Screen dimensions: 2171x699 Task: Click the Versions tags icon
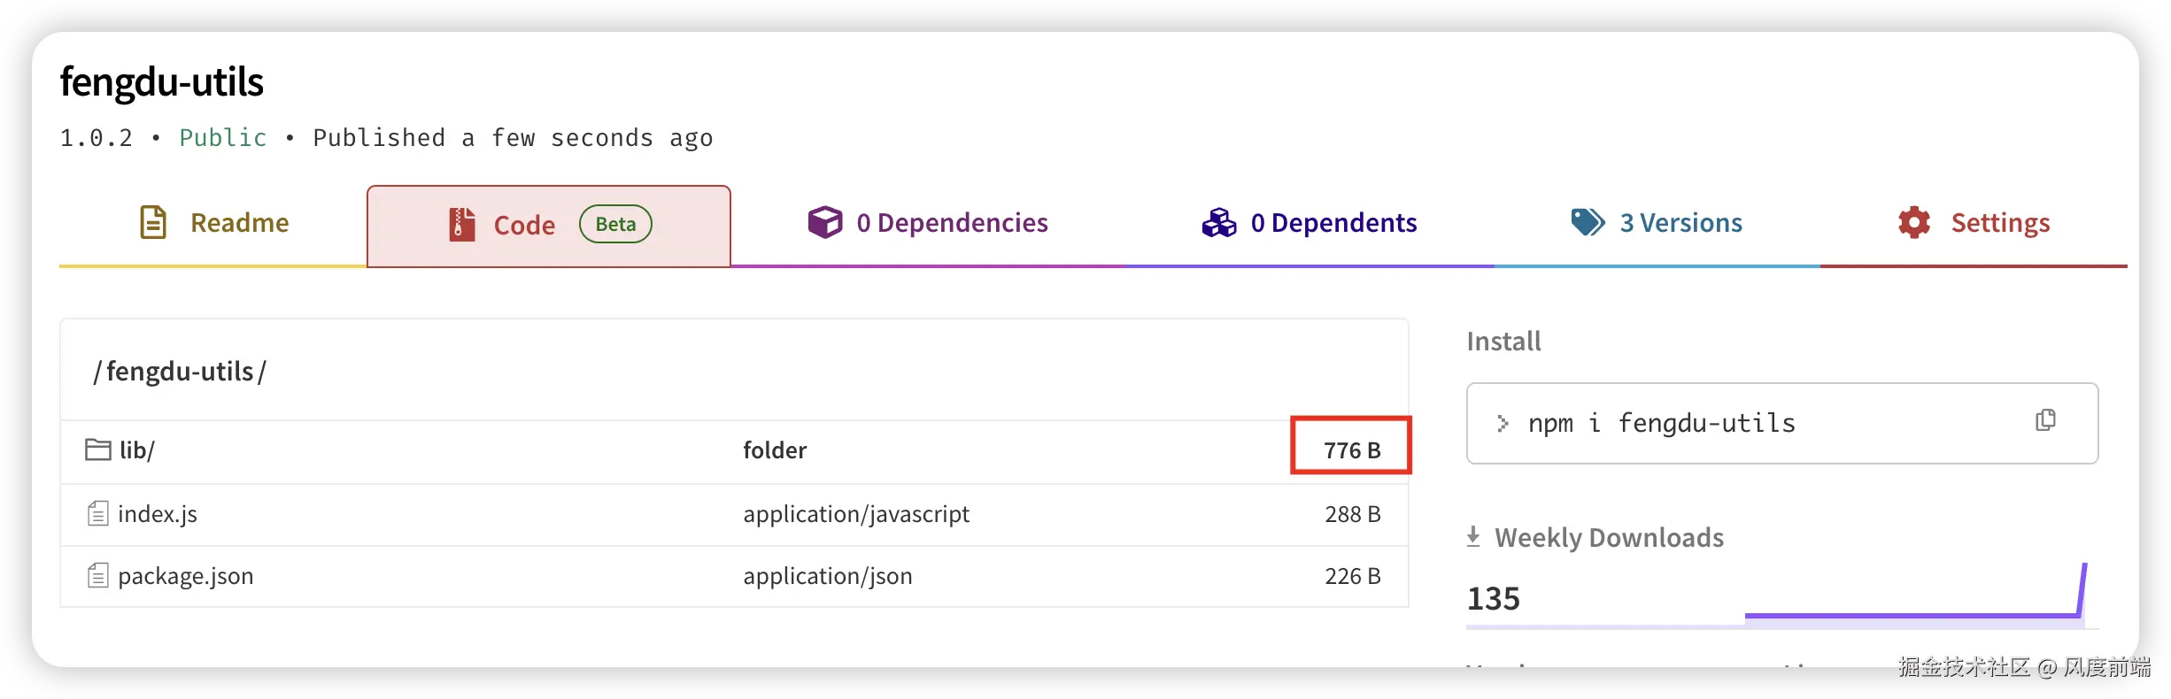[1588, 222]
